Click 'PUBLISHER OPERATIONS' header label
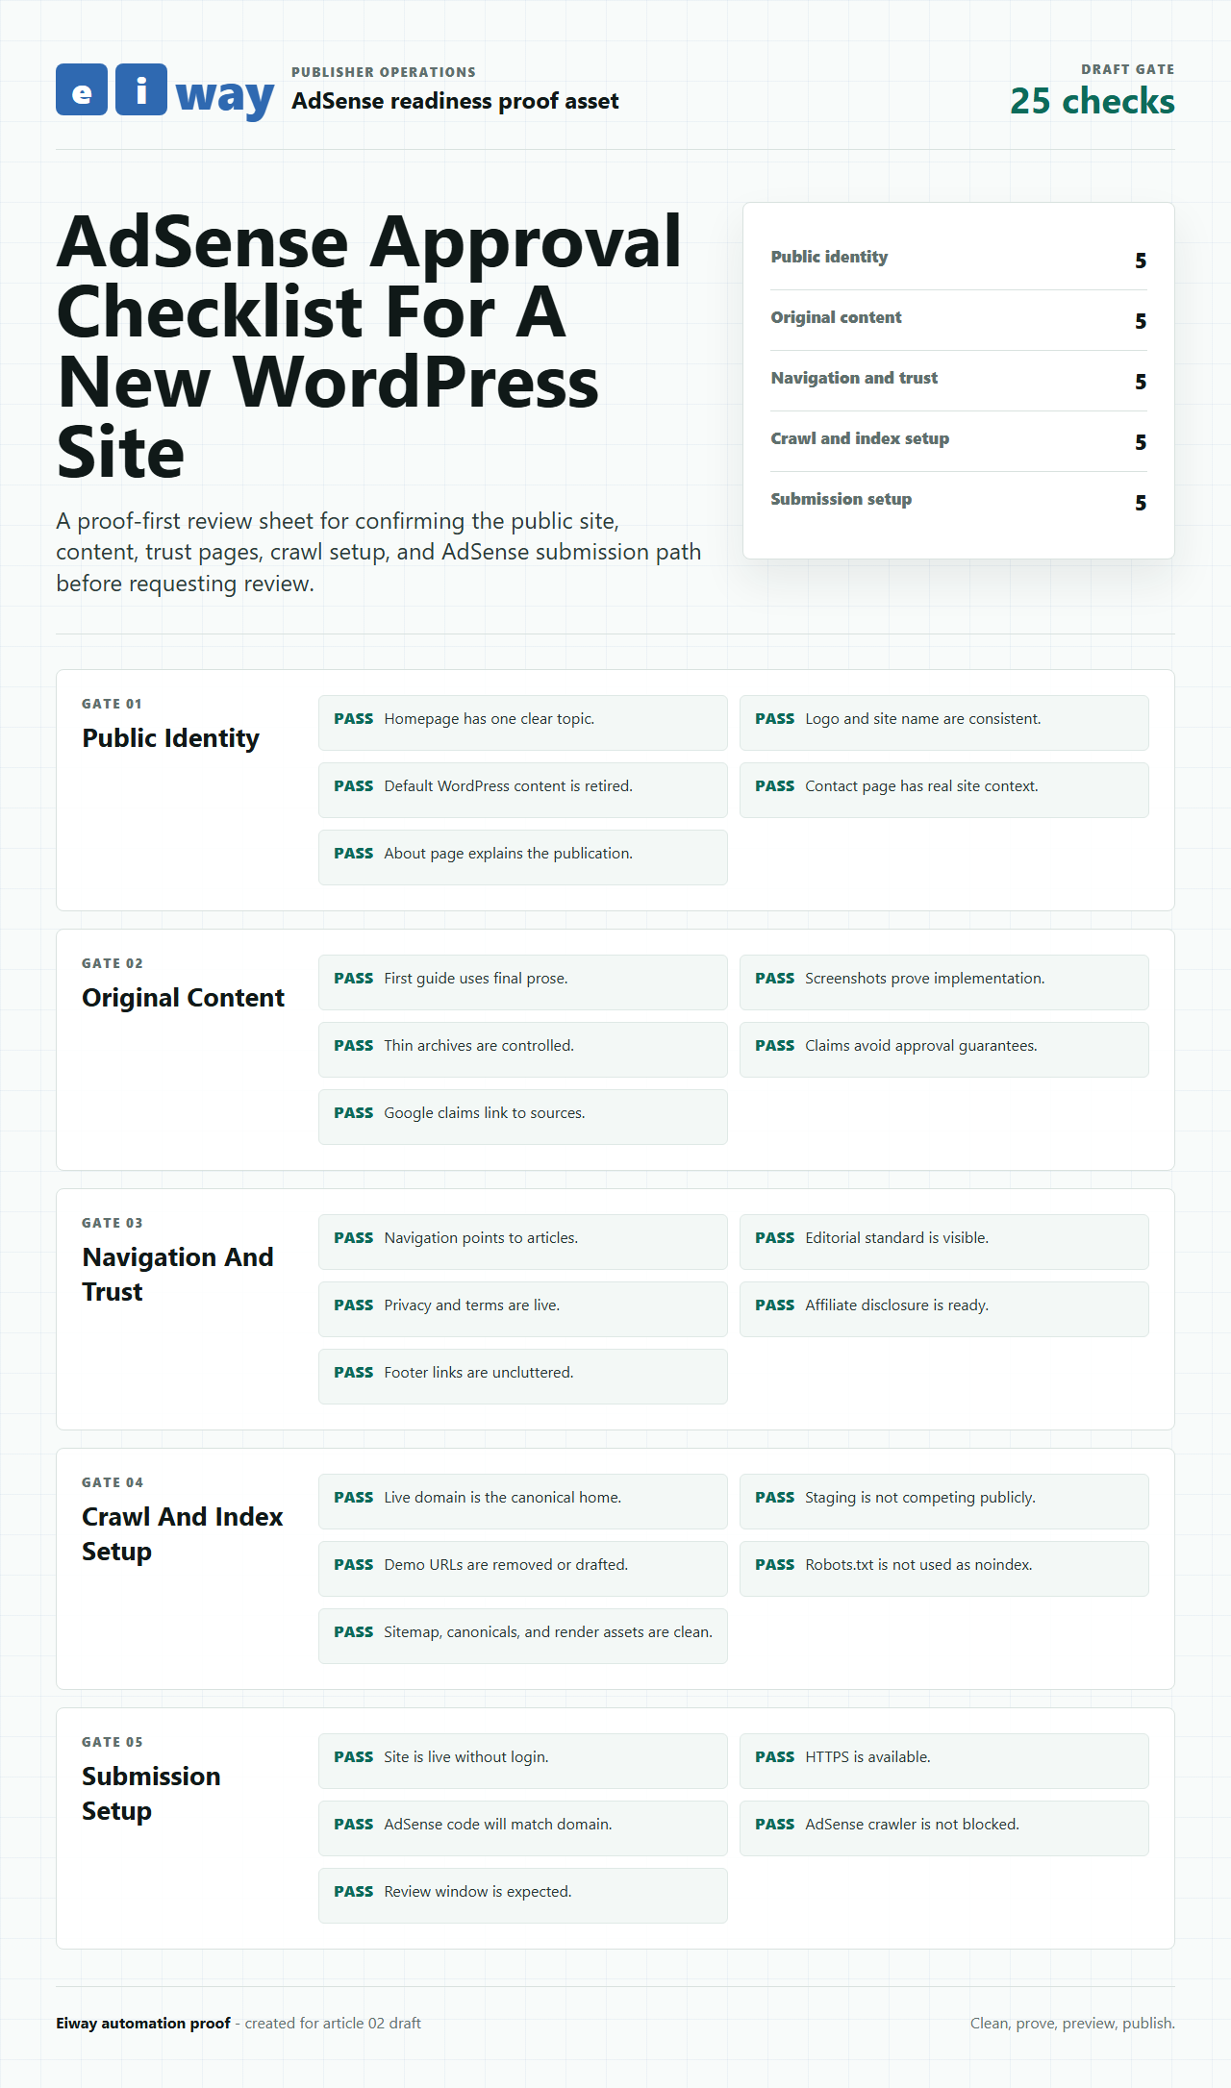The height and width of the screenshot is (2088, 1231). [384, 72]
